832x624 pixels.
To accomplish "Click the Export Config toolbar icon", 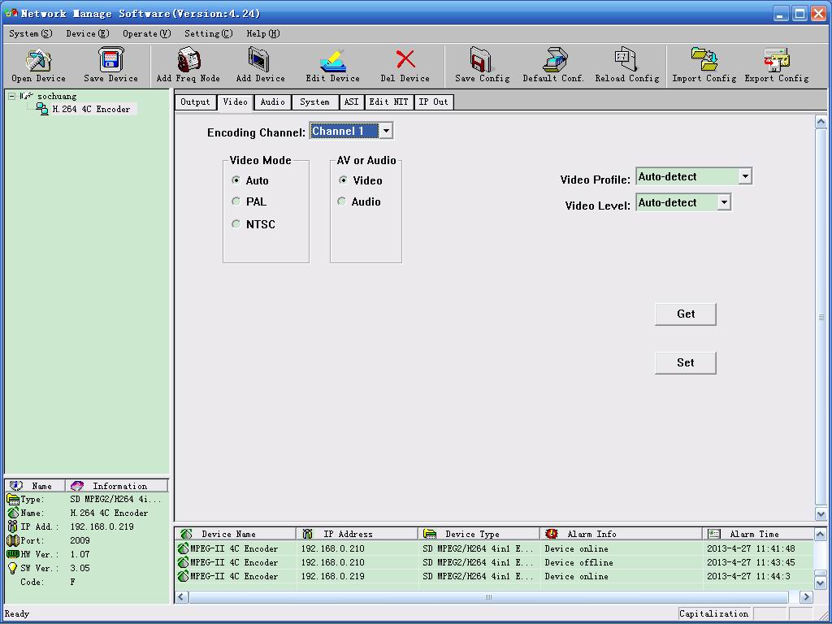I will tap(776, 59).
